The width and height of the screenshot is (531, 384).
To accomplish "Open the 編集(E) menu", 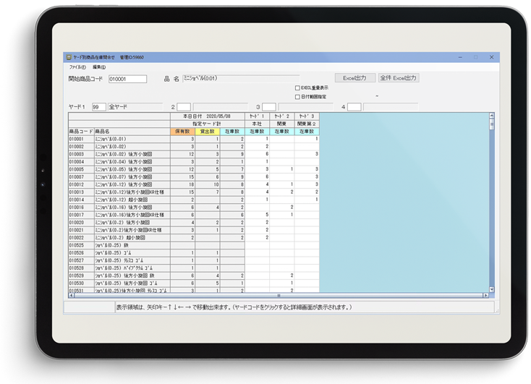I will (x=99, y=67).
